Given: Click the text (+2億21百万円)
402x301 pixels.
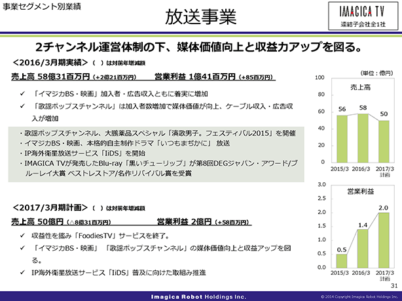Looking at the screenshot, I should coord(115,77).
